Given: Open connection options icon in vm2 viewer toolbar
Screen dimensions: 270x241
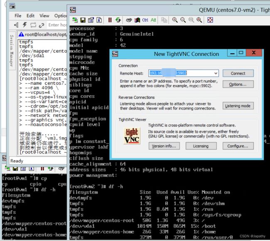Looking at the screenshot, I should tap(91, 20).
